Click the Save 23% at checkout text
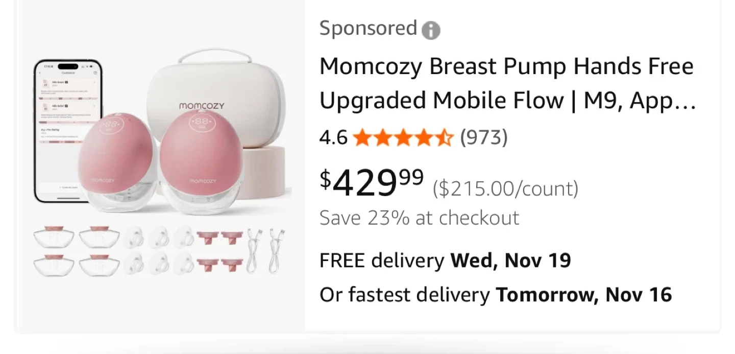This screenshot has height=354, width=735. [x=419, y=218]
